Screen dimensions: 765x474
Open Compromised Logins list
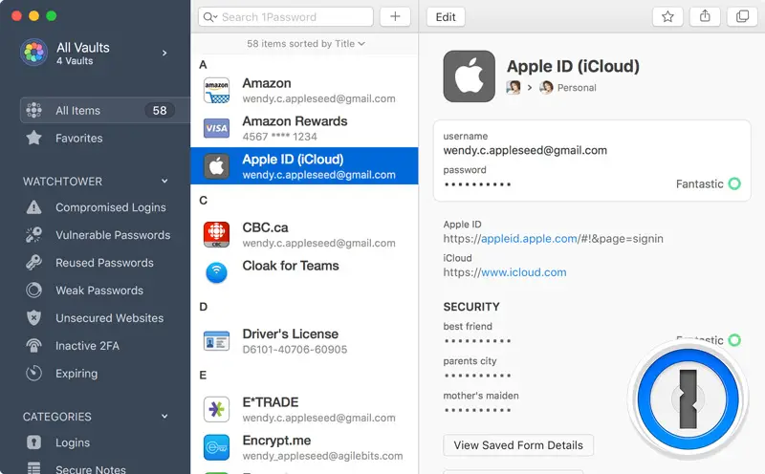111,207
